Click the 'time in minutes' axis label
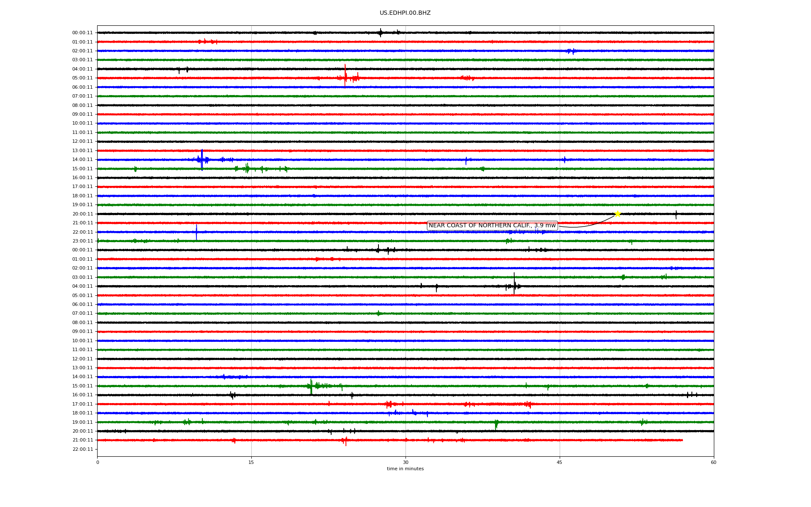This screenshot has width=811, height=507. pos(405,469)
